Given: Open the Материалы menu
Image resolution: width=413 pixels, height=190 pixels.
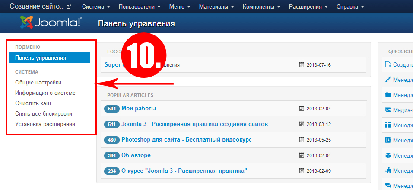Looking at the screenshot, I should [216, 7].
